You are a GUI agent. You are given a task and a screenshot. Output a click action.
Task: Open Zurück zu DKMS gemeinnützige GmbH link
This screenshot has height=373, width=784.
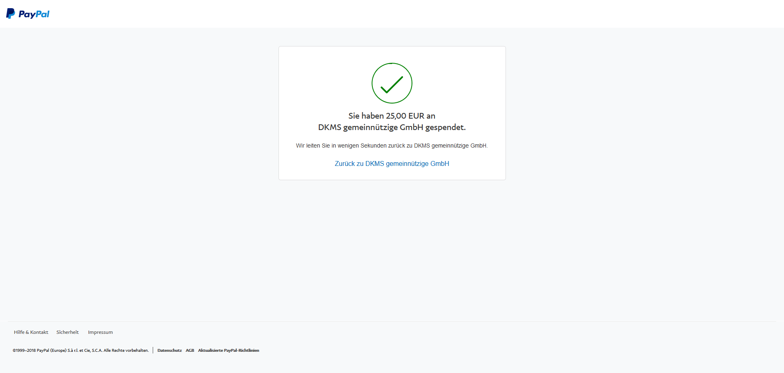tap(392, 163)
